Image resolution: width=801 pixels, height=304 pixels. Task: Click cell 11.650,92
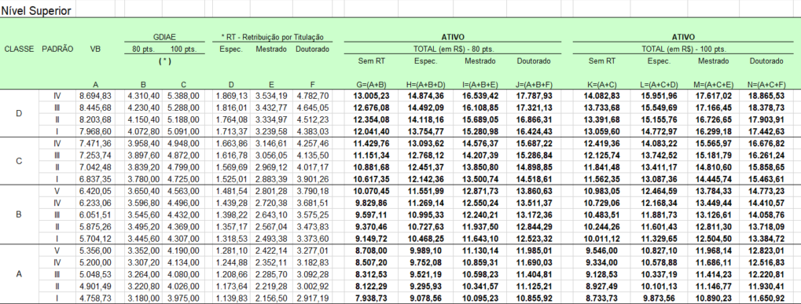pos(766,299)
